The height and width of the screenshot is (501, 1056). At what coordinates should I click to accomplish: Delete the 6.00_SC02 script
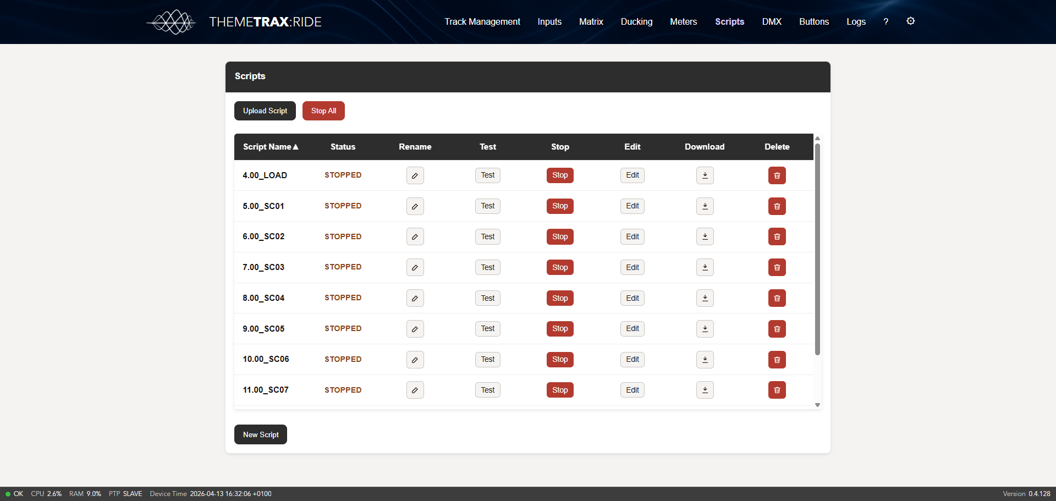coord(777,237)
